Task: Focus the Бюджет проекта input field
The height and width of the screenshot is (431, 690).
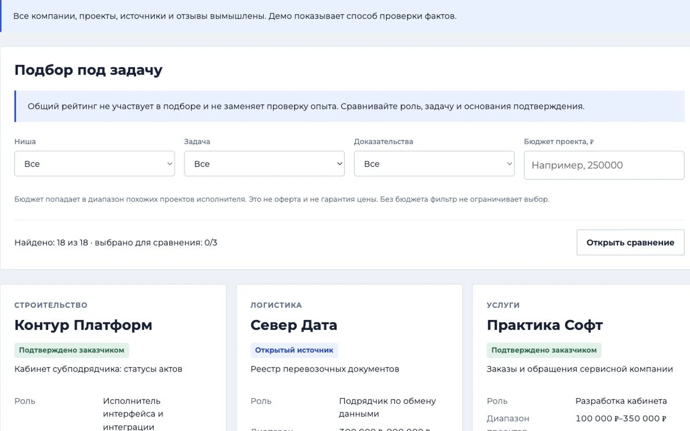Action: point(604,165)
